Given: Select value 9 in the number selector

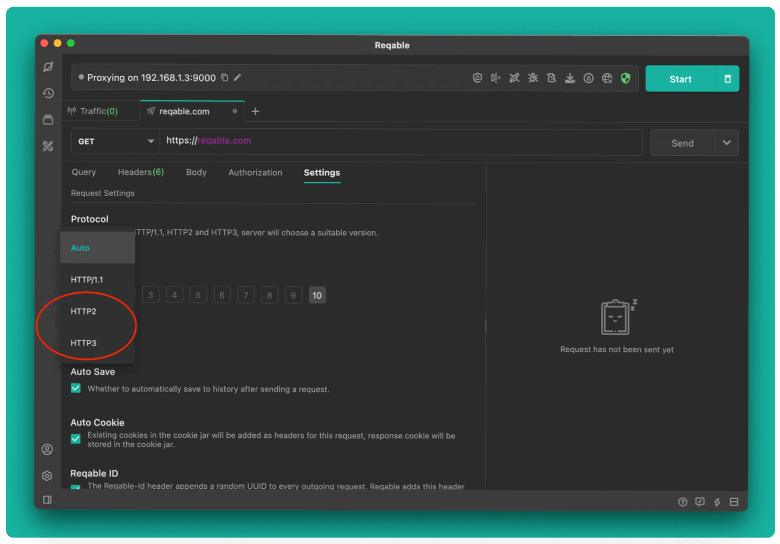Looking at the screenshot, I should pos(294,295).
